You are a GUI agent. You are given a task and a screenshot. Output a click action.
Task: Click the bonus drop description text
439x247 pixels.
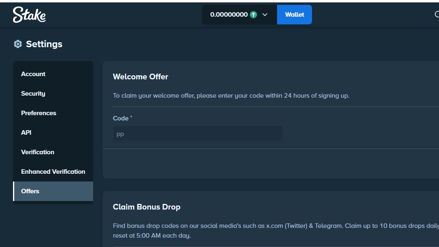pyautogui.click(x=276, y=230)
